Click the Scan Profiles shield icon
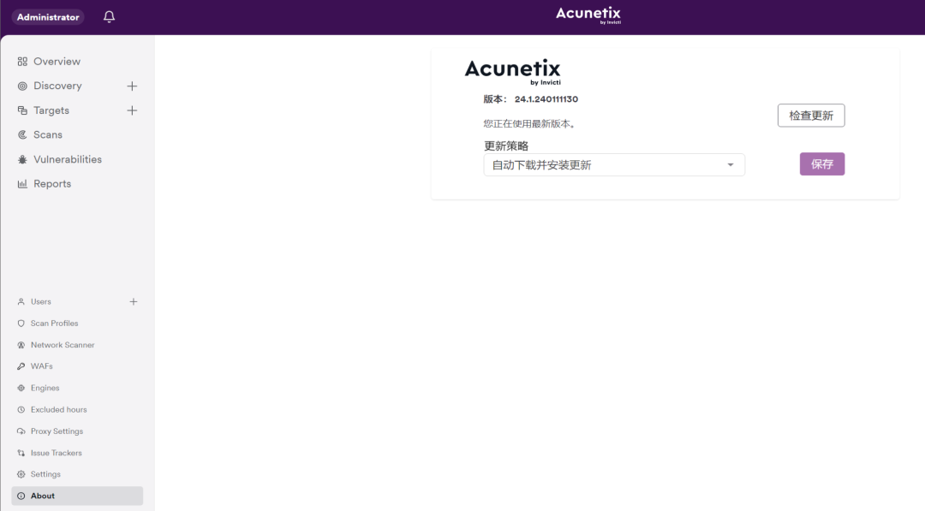Image resolution: width=925 pixels, height=511 pixels. [21, 324]
